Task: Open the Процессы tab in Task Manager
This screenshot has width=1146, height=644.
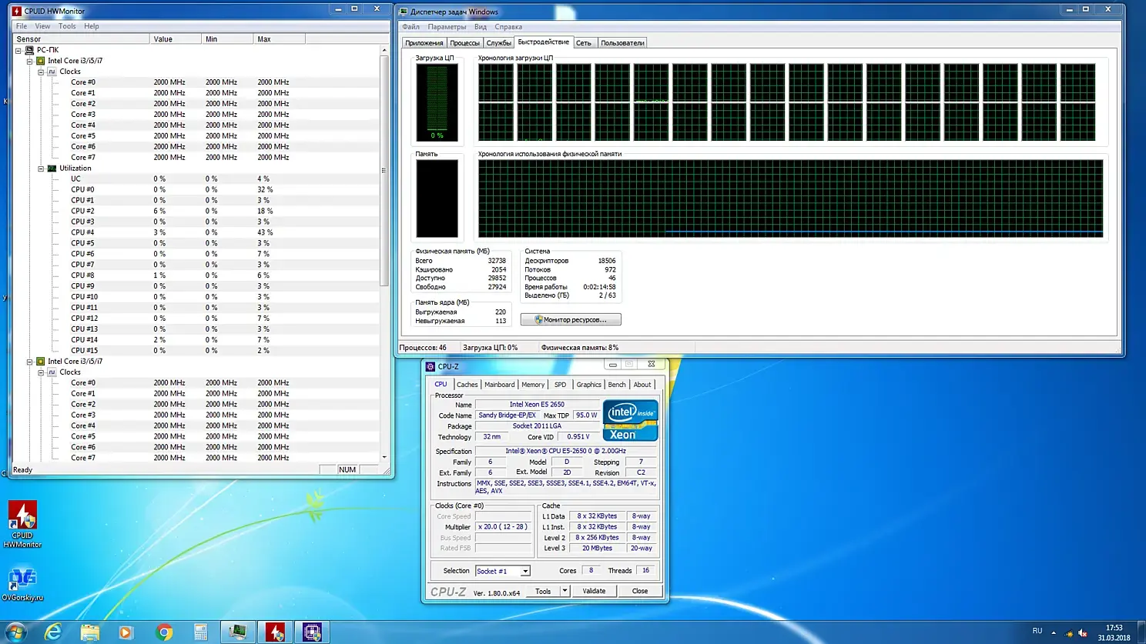Action: coord(464,43)
